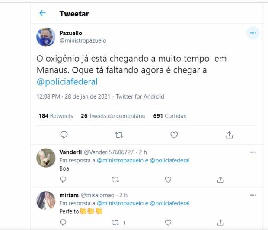View the 691 Curtidas list

click(169, 116)
